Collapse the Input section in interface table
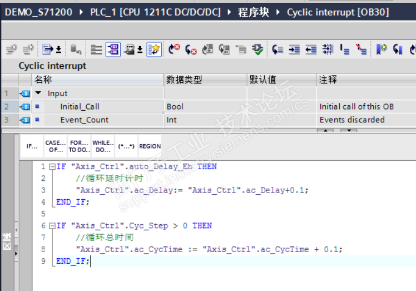This screenshot has height=291, width=416. click(x=38, y=93)
